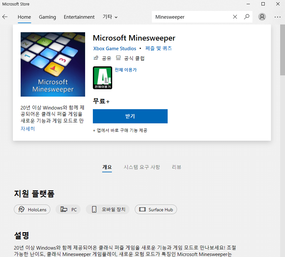Click the Share (공유) icon
The height and width of the screenshot is (257, 285).
pyautogui.click(x=96, y=58)
